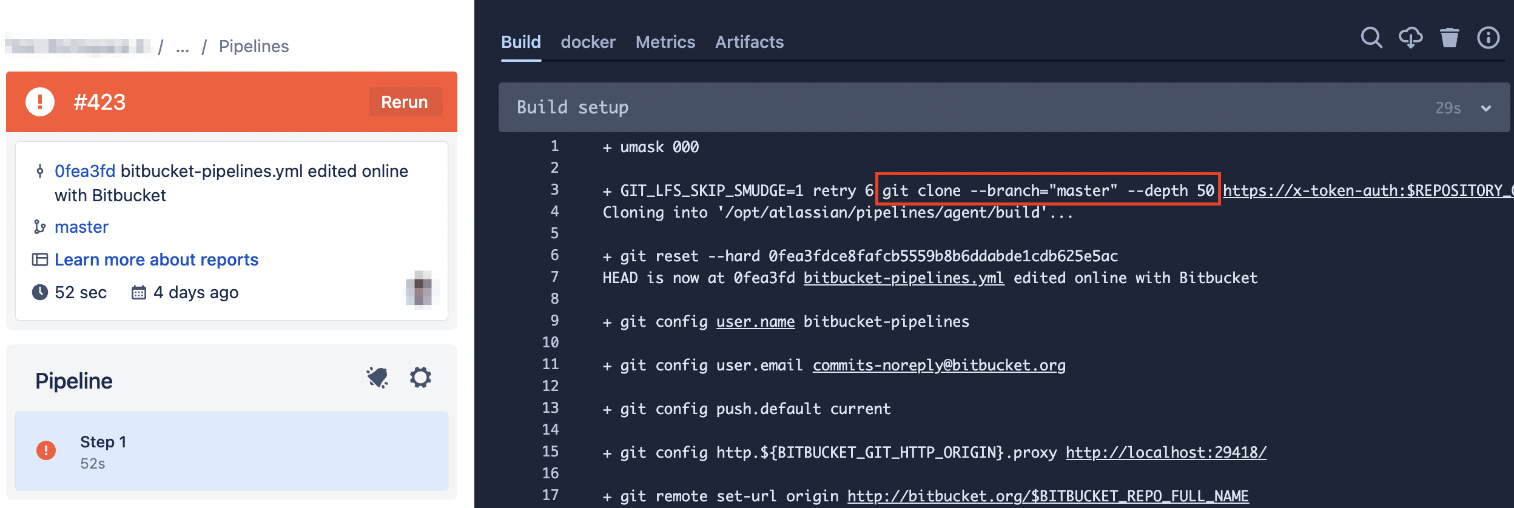
Task: Click the Pipeline section heading
Action: pos(74,381)
